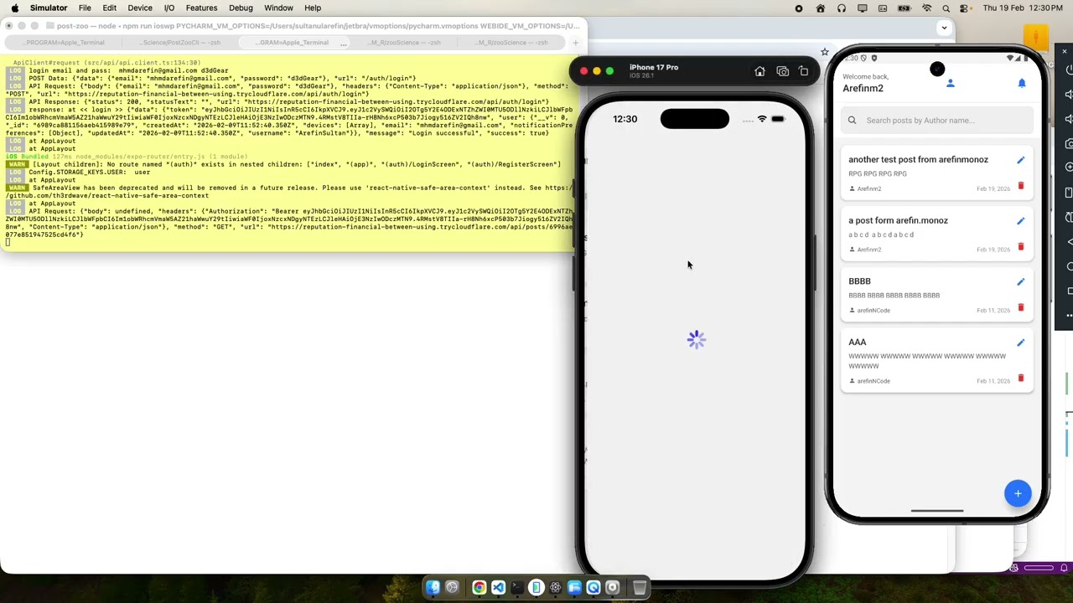Open Terminal from the Dock

pyautogui.click(x=517, y=588)
